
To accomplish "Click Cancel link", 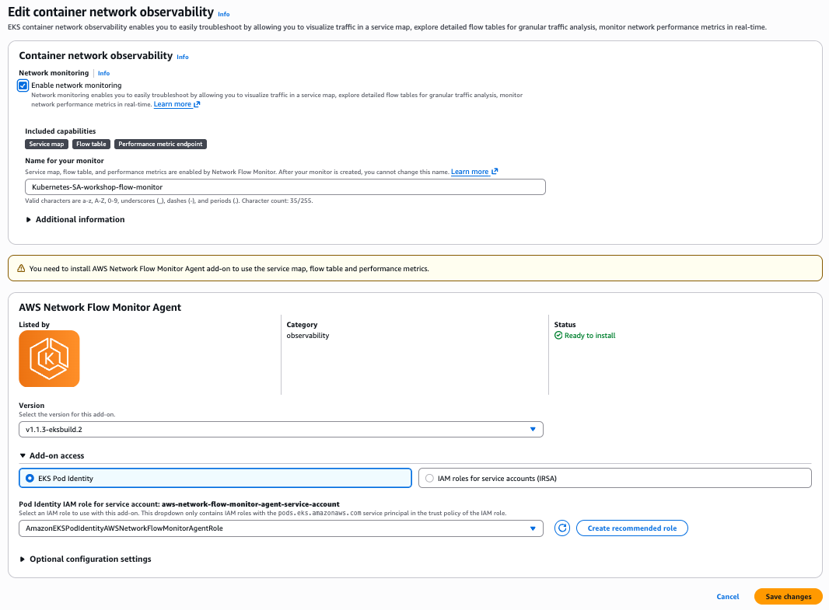I will [x=727, y=596].
